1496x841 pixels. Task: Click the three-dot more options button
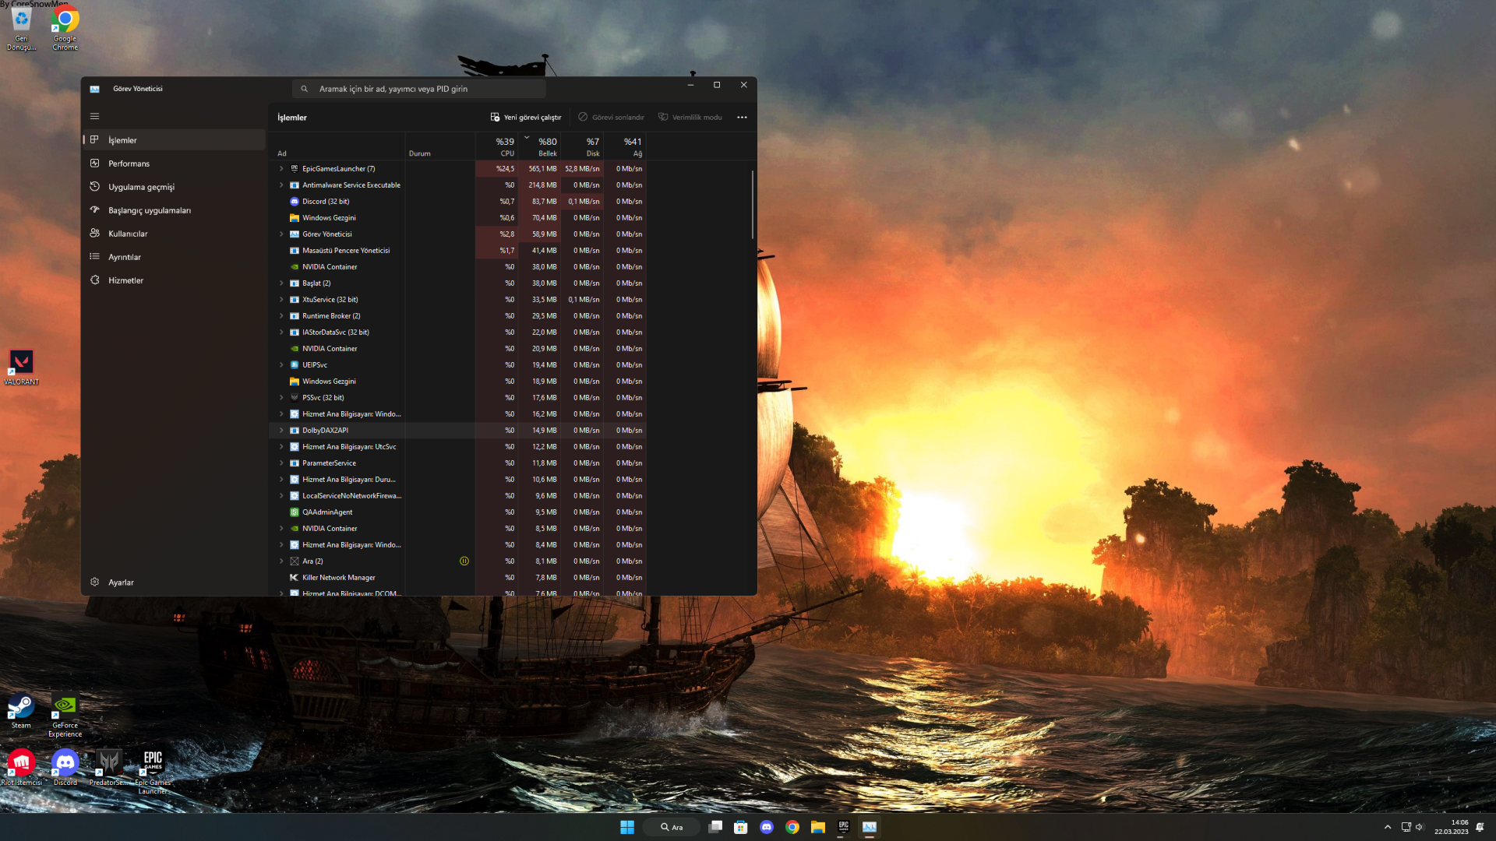point(742,118)
